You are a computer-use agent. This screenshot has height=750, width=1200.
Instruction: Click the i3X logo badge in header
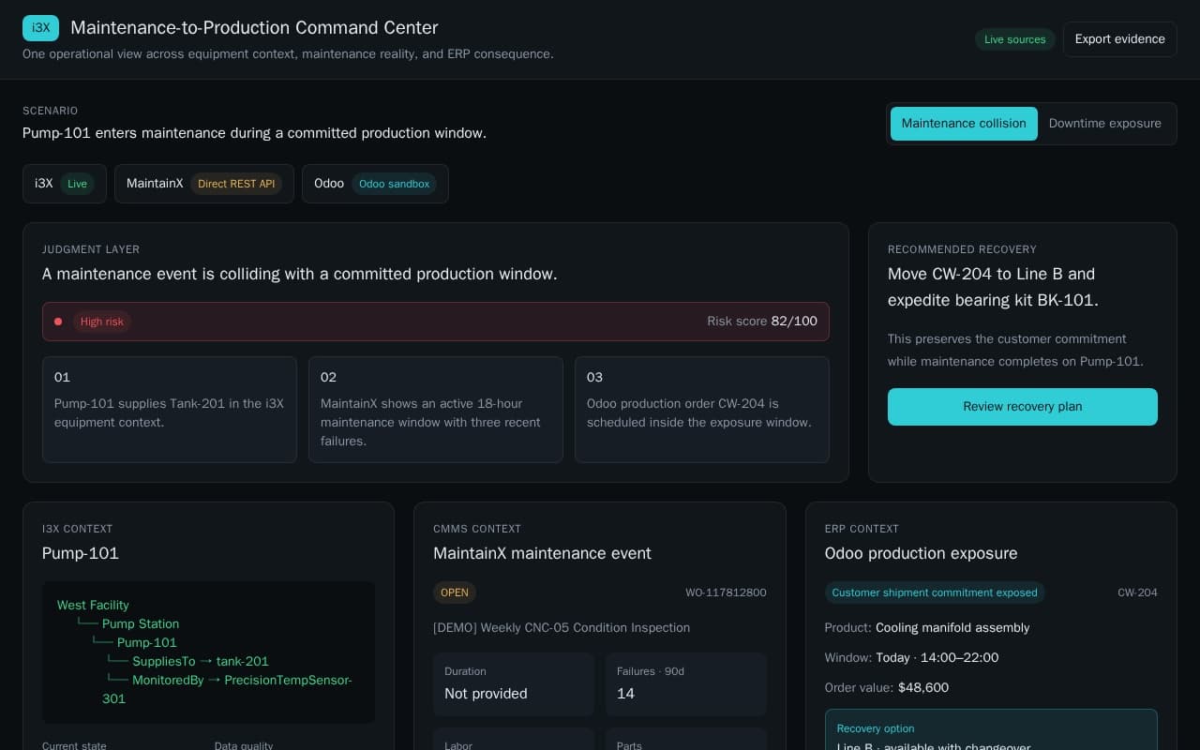(40, 28)
